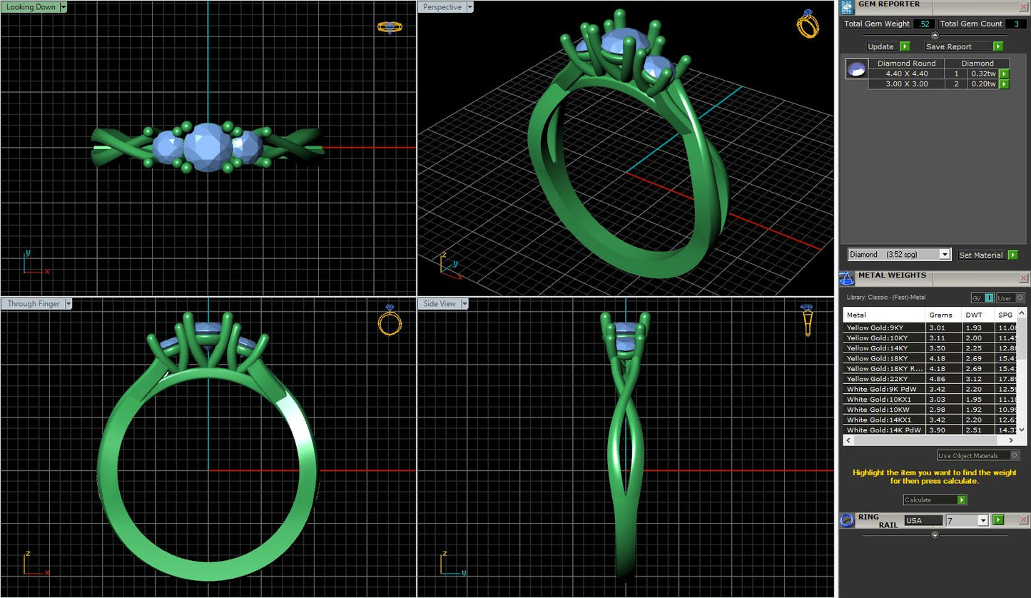Select the Yellow Gold:14KY row in the metal list
Screen dimensions: 1031x598
[x=885, y=348]
